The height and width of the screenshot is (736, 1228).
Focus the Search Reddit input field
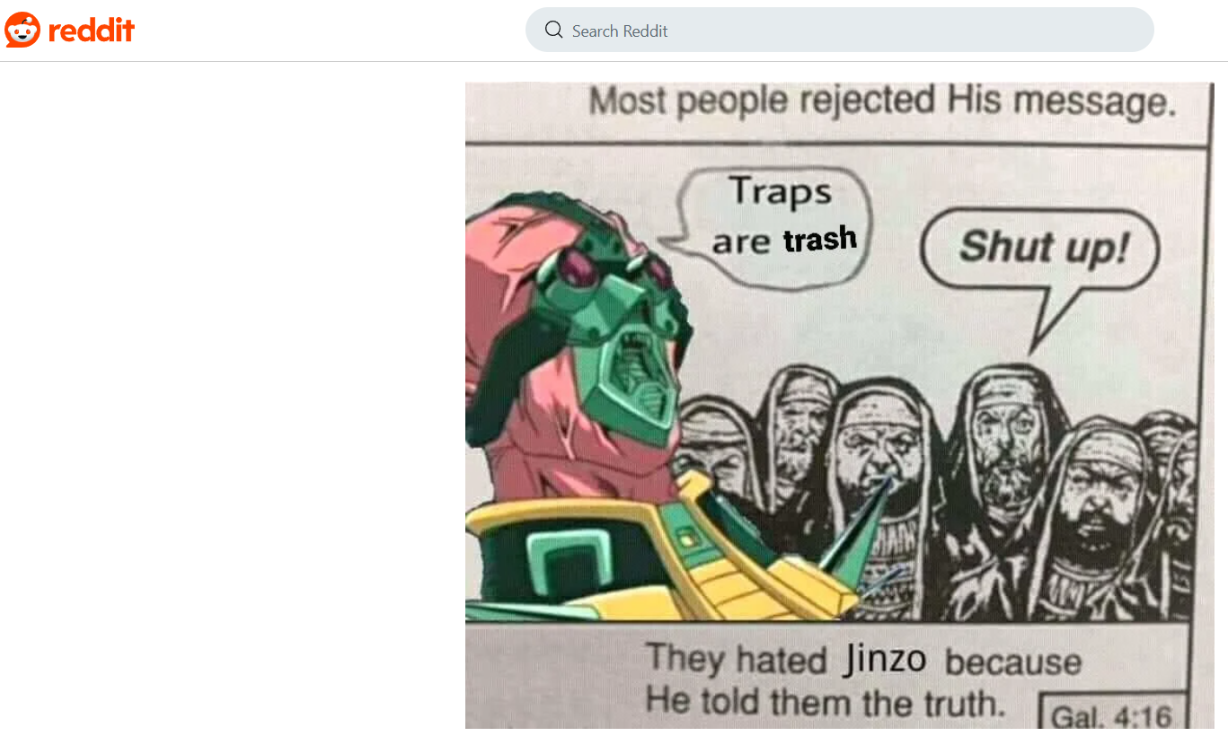pos(839,31)
